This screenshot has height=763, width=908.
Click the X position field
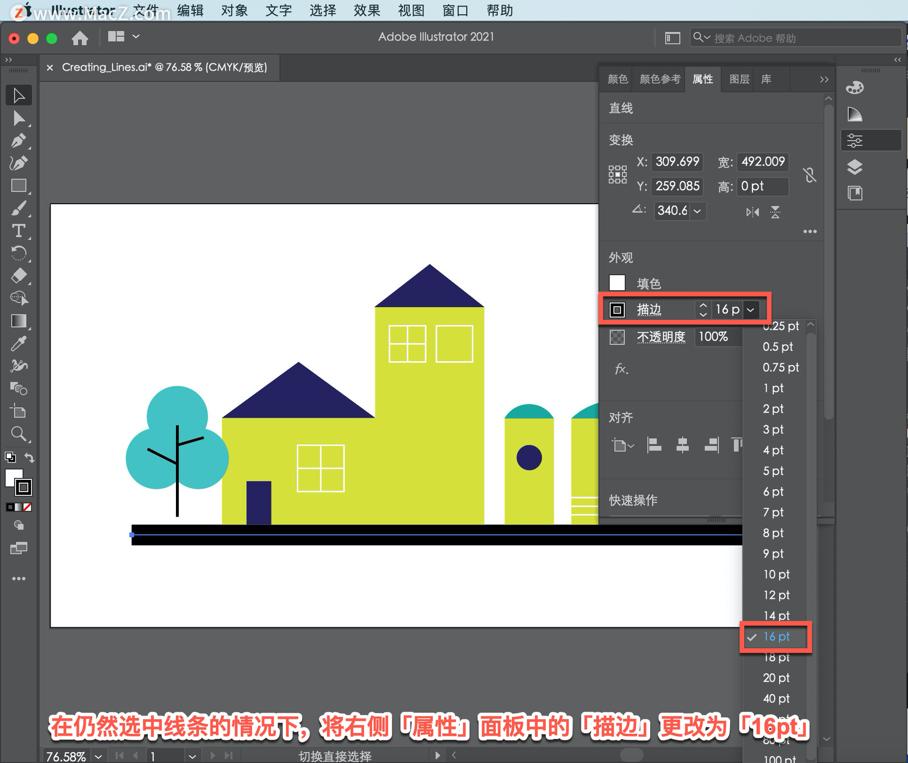677,162
